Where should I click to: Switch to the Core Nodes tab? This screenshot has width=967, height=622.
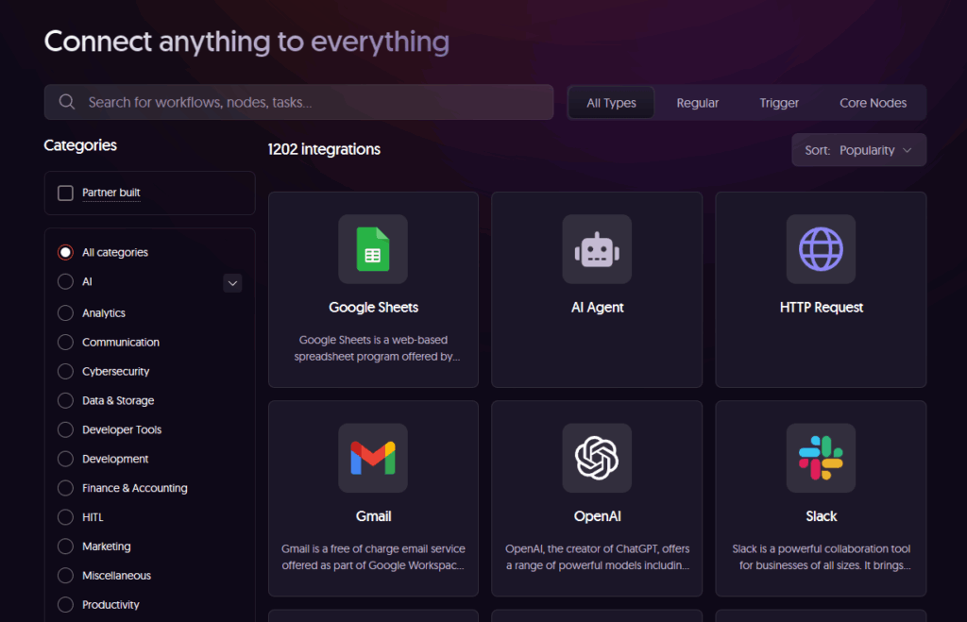873,103
